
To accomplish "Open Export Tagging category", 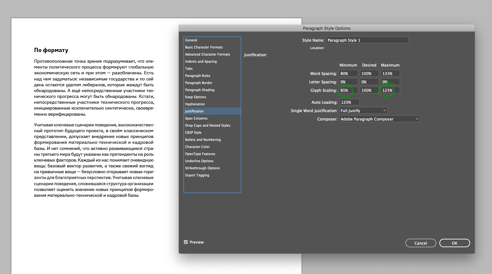I will [212, 175].
